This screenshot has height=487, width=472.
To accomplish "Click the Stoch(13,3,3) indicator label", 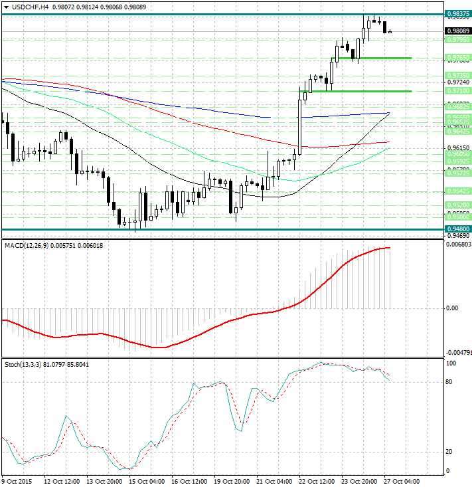I will pos(23,365).
